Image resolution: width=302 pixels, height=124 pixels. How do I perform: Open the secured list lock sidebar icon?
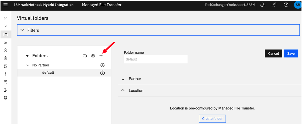[5, 82]
